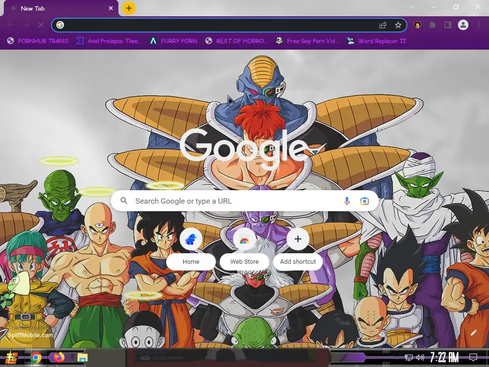
Task: Open the Start menu
Action: [x=11, y=357]
